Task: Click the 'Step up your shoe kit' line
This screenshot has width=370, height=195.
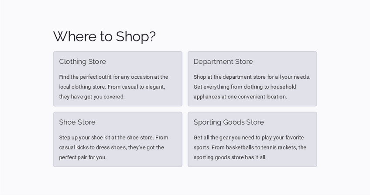Action: tap(113, 138)
